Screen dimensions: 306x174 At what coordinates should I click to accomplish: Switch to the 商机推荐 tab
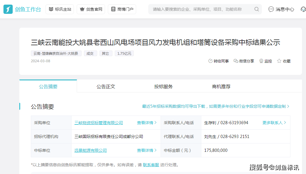tap(221, 86)
